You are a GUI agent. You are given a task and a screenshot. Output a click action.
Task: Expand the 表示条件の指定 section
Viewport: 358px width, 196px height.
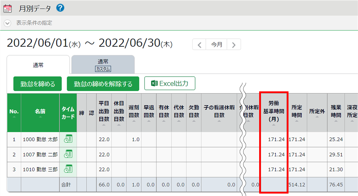8,23
